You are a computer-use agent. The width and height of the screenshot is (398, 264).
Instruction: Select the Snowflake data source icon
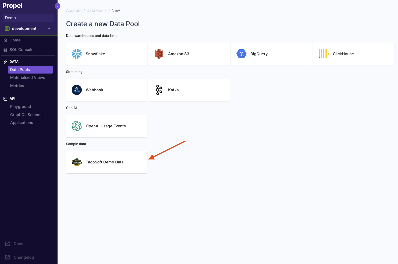(x=76, y=54)
